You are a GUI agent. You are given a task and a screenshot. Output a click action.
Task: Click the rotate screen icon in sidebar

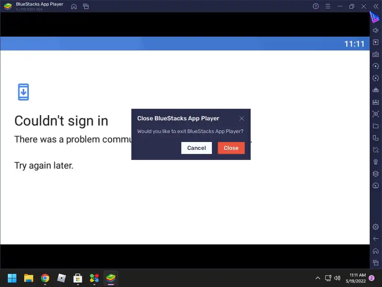click(x=376, y=138)
